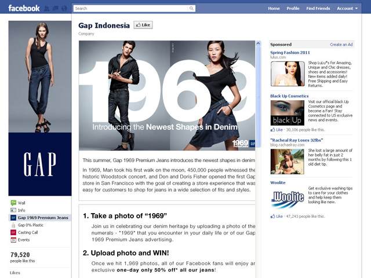The height and width of the screenshot is (278, 371).
Task: Open "Racheal Ray Loses 32lbs" ad link
Action: coord(296,140)
